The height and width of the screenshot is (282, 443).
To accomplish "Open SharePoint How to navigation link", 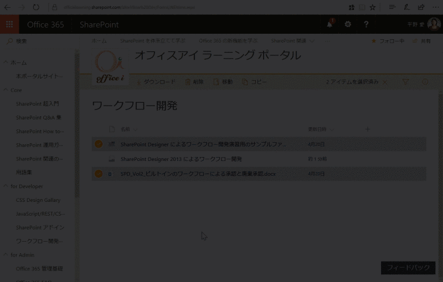I will coord(40,132).
